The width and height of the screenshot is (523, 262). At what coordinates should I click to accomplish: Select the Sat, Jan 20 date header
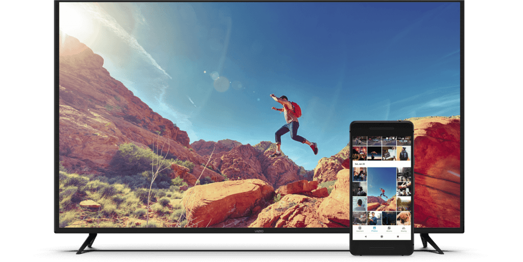pyautogui.click(x=361, y=164)
